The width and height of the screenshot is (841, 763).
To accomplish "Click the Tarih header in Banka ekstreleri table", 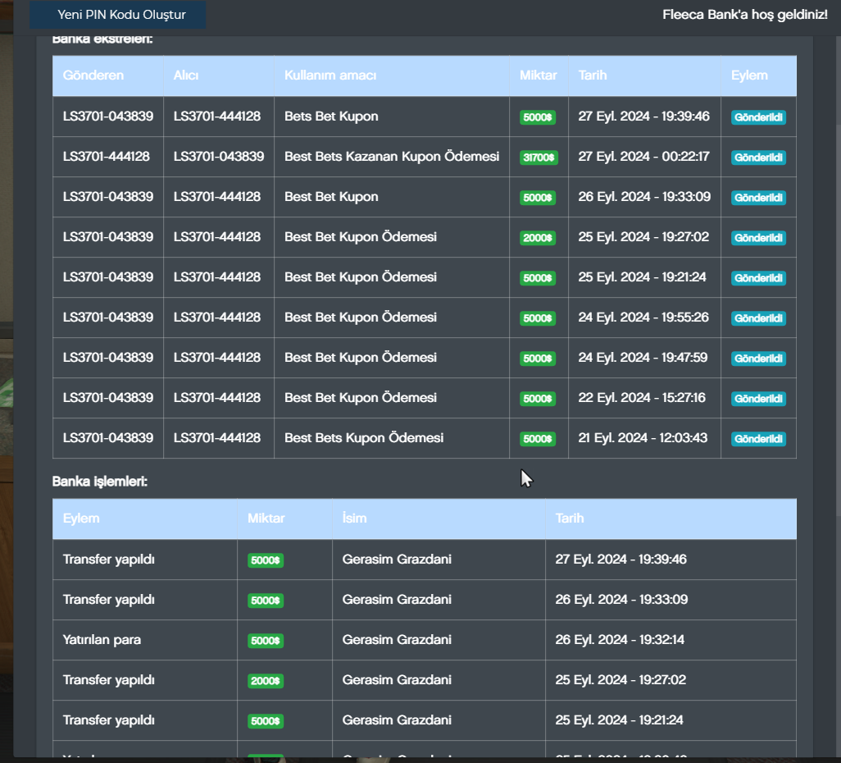I will 593,75.
